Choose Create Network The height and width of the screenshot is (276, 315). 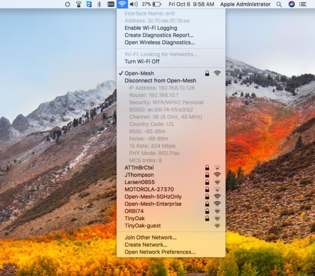click(171, 245)
